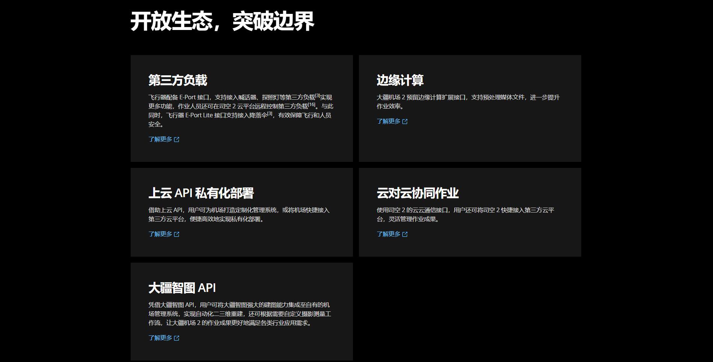The height and width of the screenshot is (362, 713).
Task: Open 了解更多 link under 大疆智图 API
Action: point(164,338)
